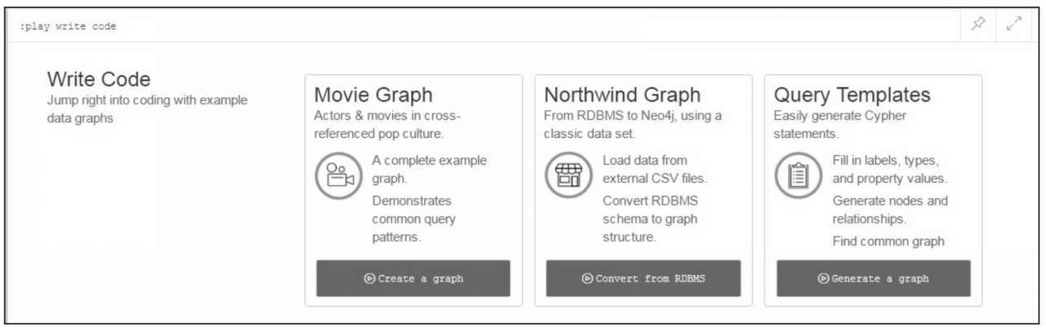1046x328 pixels.
Task: Click play icon beside Generate a graph
Action: 823,278
